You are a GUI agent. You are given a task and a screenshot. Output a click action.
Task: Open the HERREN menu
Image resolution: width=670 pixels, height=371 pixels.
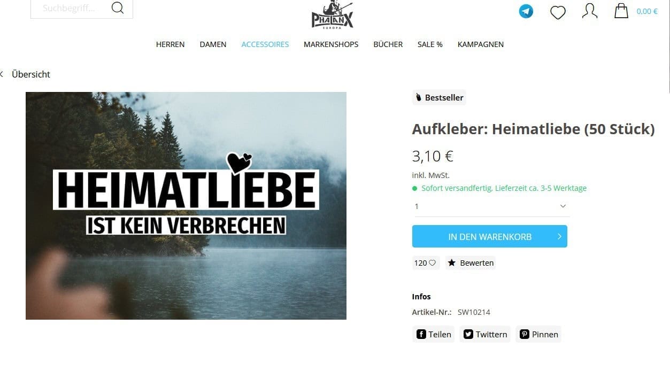point(170,44)
